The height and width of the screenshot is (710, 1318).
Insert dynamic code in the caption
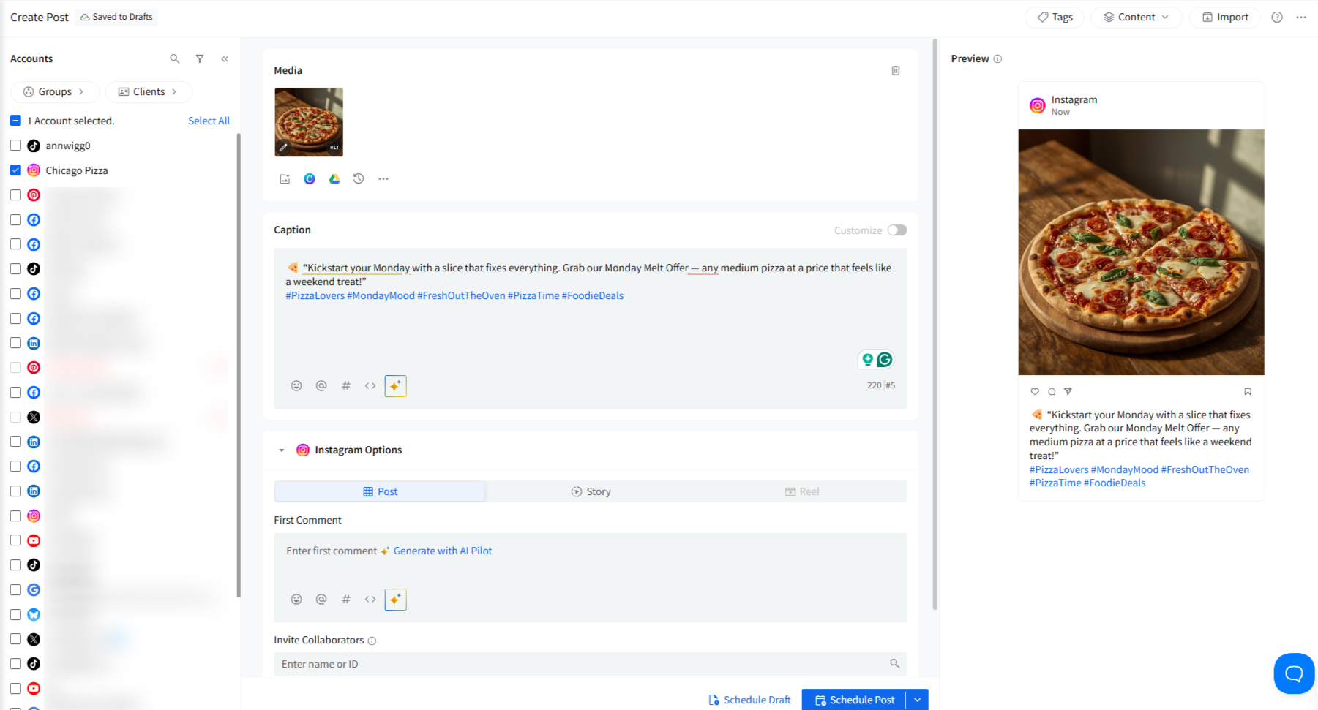tap(370, 385)
